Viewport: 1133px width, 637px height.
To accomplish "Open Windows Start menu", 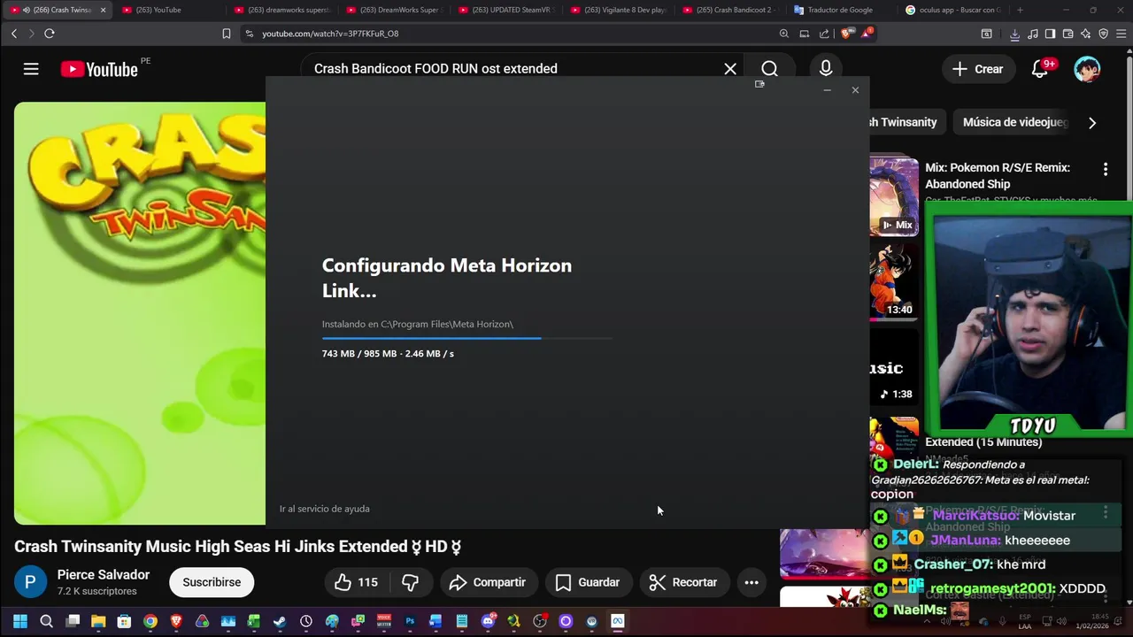I will click(20, 621).
